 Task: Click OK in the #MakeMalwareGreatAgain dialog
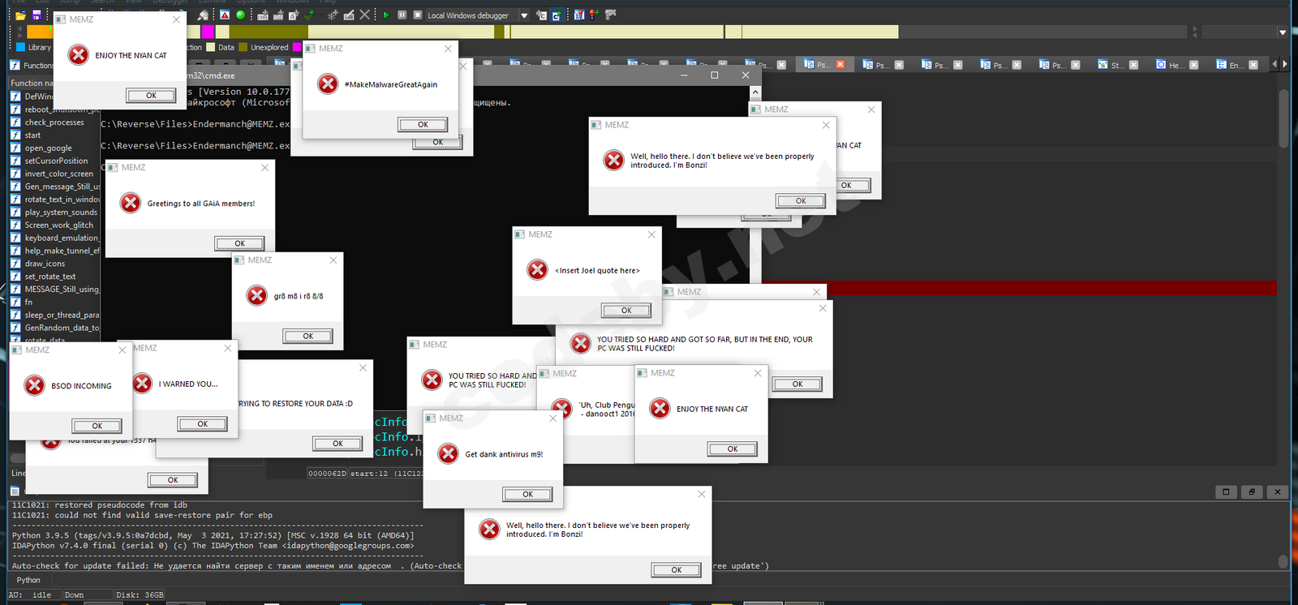point(423,125)
